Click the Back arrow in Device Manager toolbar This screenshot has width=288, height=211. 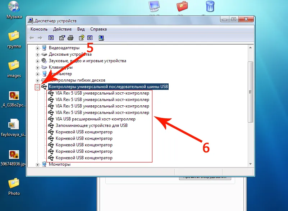(x=32, y=38)
